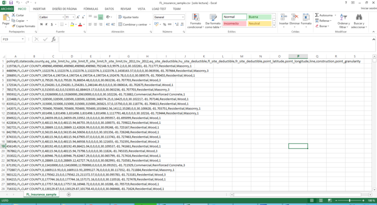
Task: Click the Autosuma sigma icon
Action: point(316,15)
